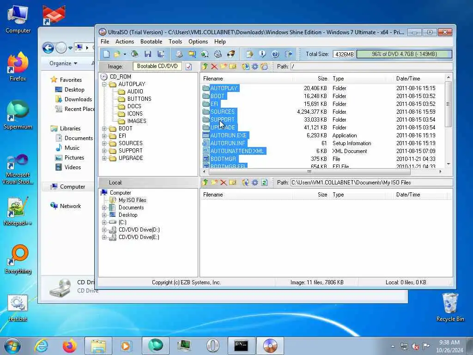Click the Compress ISO toolbar icon
Screen dimensions: 473x355
(x=192, y=54)
